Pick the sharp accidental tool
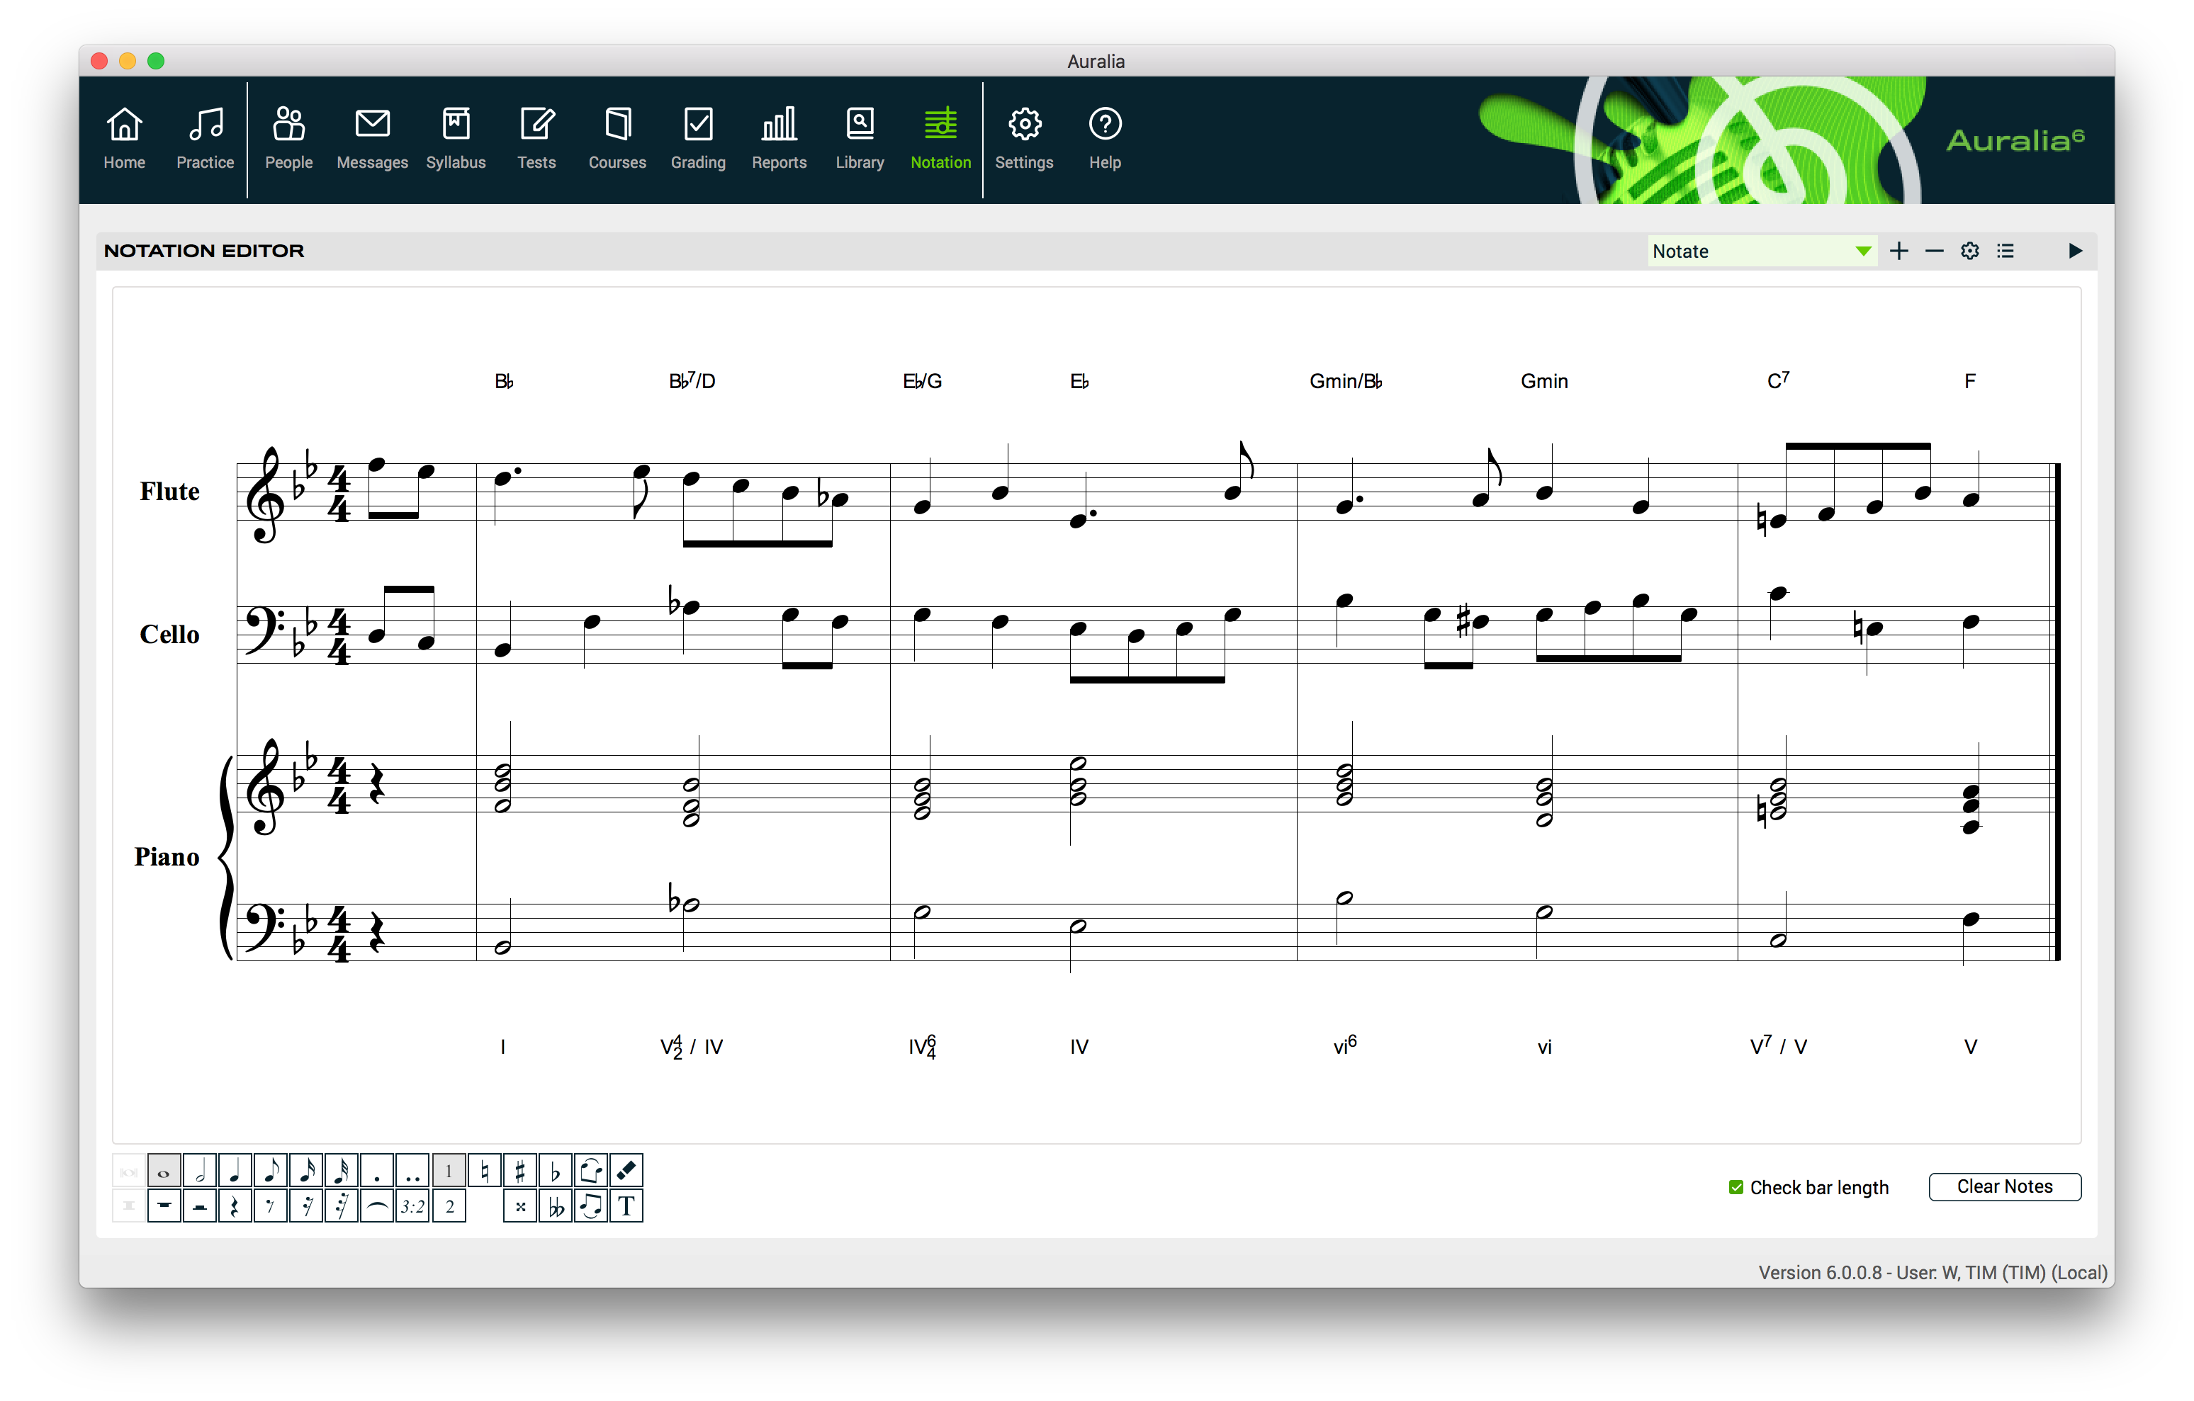This screenshot has height=1401, width=2194. click(x=519, y=1171)
